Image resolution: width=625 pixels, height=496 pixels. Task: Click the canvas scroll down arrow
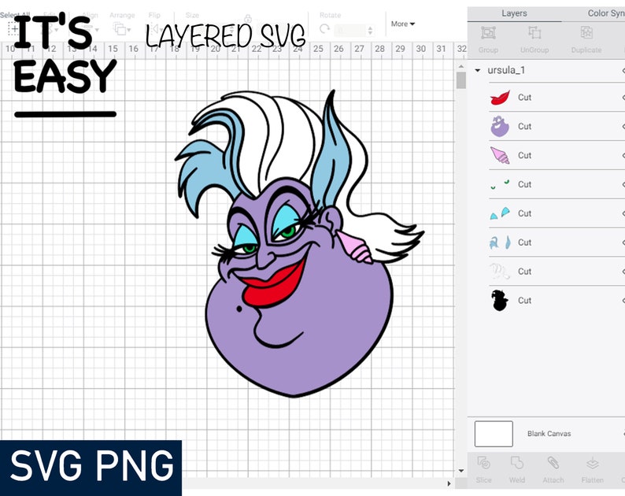click(x=460, y=471)
